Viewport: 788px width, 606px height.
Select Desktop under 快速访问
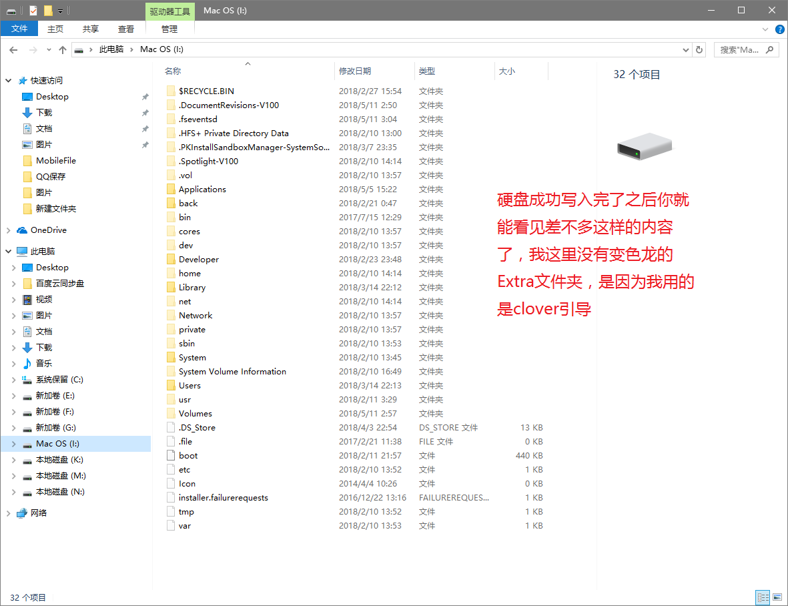pyautogui.click(x=52, y=97)
